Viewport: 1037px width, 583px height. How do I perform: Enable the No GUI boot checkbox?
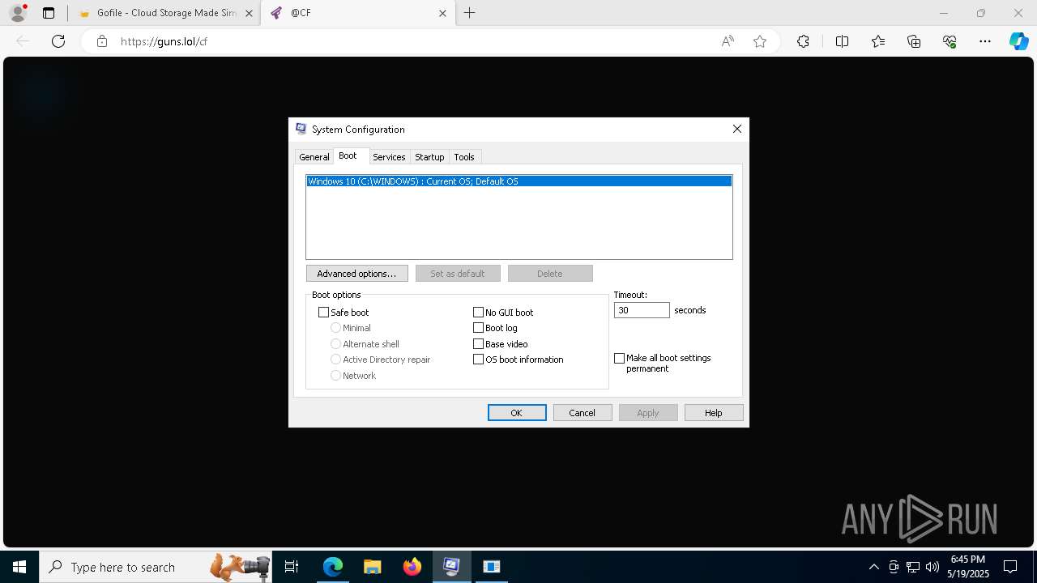tap(478, 313)
